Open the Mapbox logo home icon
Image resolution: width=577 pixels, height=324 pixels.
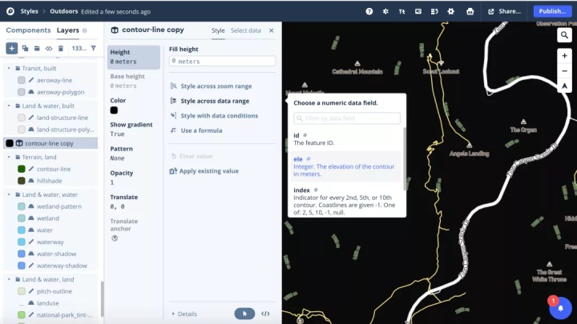pos(10,11)
